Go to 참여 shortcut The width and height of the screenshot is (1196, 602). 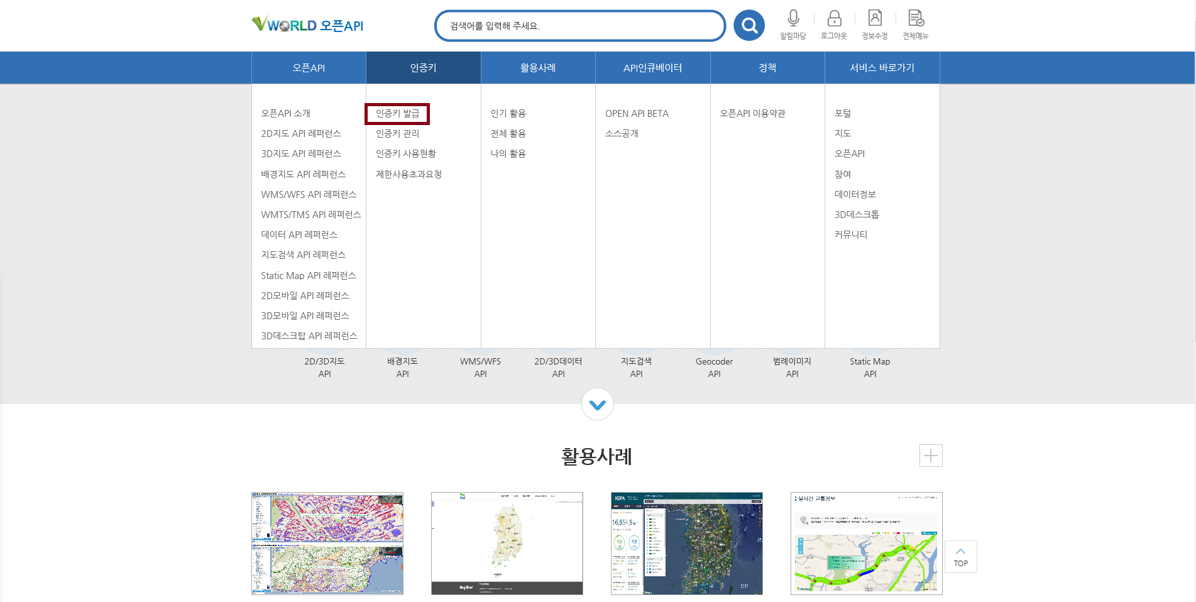(843, 175)
